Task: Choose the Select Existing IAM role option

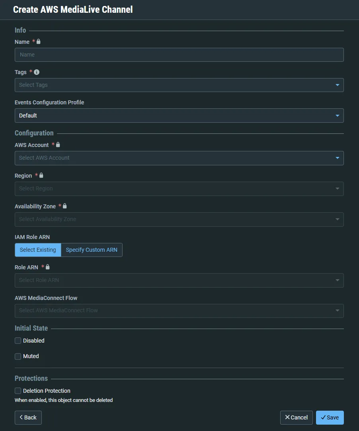Action: (38, 250)
